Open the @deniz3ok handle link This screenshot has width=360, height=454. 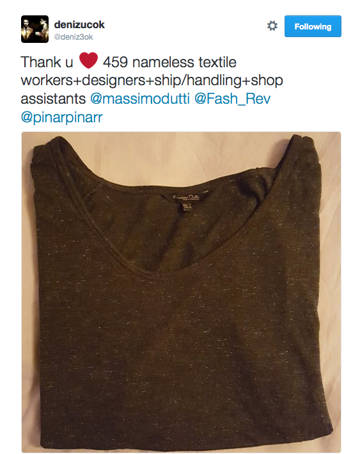(74, 37)
